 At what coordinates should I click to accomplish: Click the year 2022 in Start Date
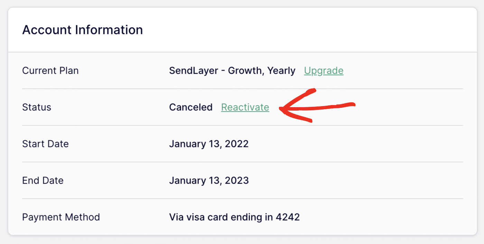click(x=237, y=144)
